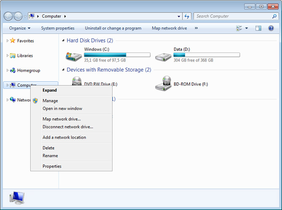Expand the Computer tree node
Image resolution: width=282 pixels, height=210 pixels.
click(8, 85)
